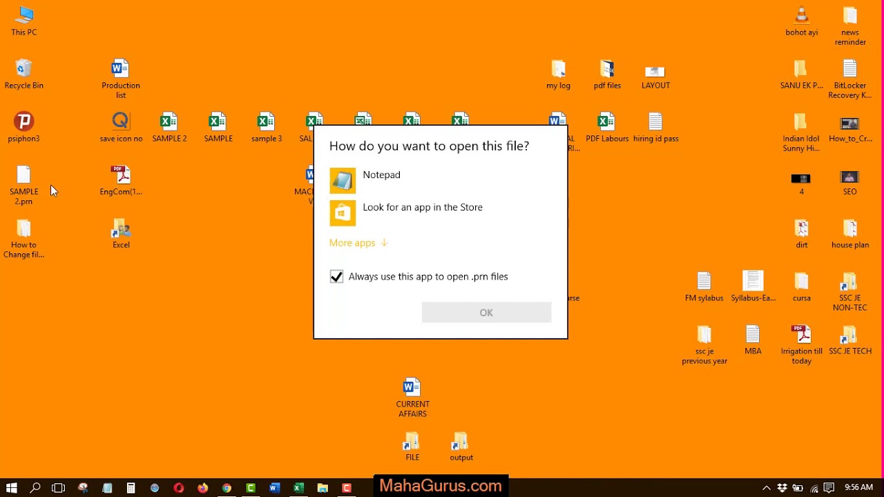Show hidden system tray icons

coord(766,488)
